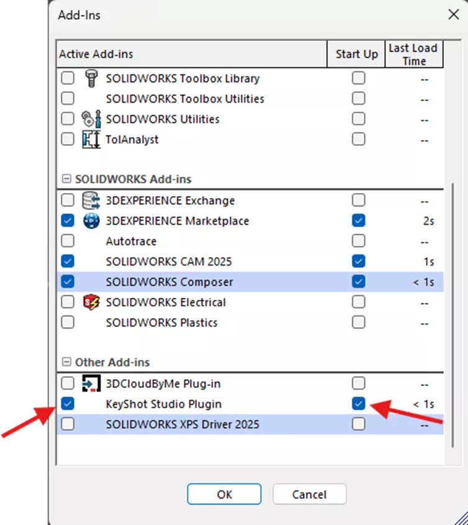Click the 3DCloudByMe Plug-in icon
The image size is (468, 525).
point(91,384)
